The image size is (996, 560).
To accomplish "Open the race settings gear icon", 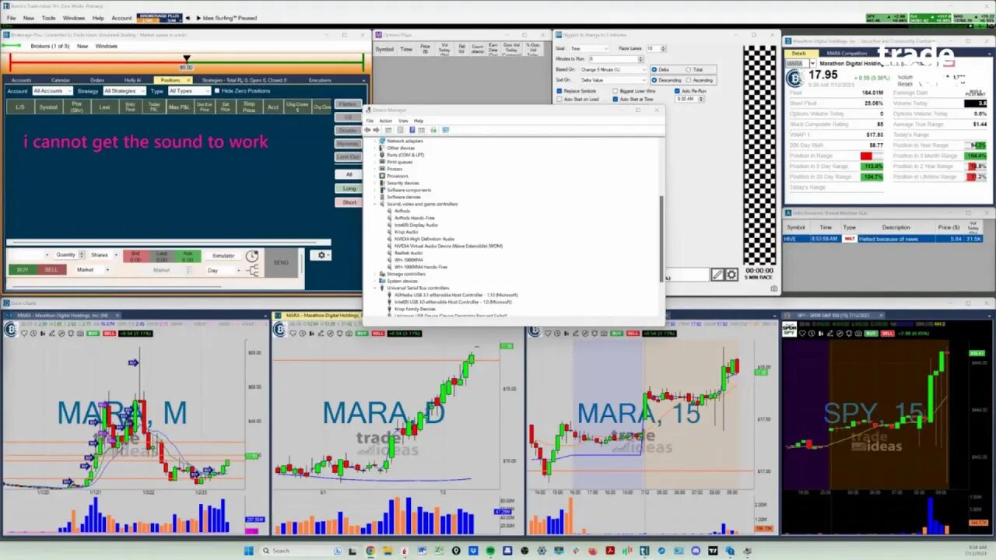I will 731,275.
